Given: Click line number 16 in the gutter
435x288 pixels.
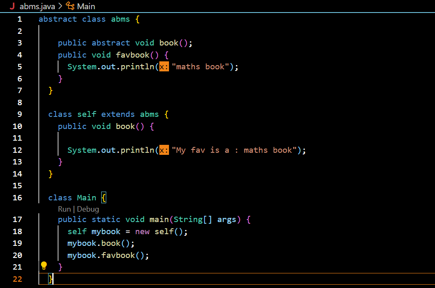Looking at the screenshot, I should pyautogui.click(x=18, y=198).
